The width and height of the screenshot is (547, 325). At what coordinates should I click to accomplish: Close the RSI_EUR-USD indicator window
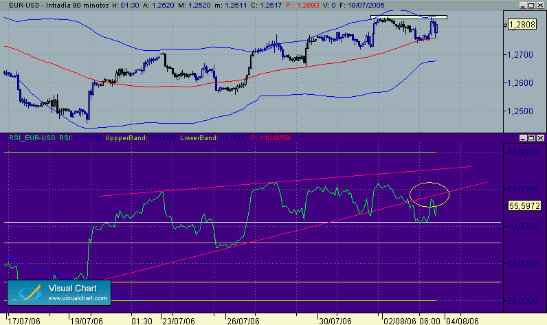[x=540, y=138]
